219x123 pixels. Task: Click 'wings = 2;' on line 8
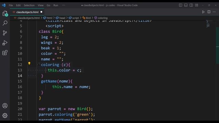(x=52, y=42)
